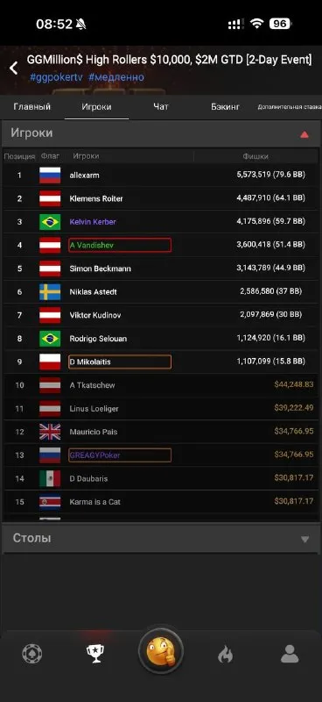Tap UK flag beside Mauricio Pais
The height and width of the screenshot is (702, 322).
(50, 432)
